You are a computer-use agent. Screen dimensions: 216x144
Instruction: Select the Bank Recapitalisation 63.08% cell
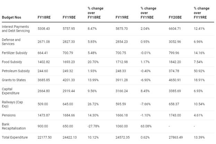tap(146, 126)
